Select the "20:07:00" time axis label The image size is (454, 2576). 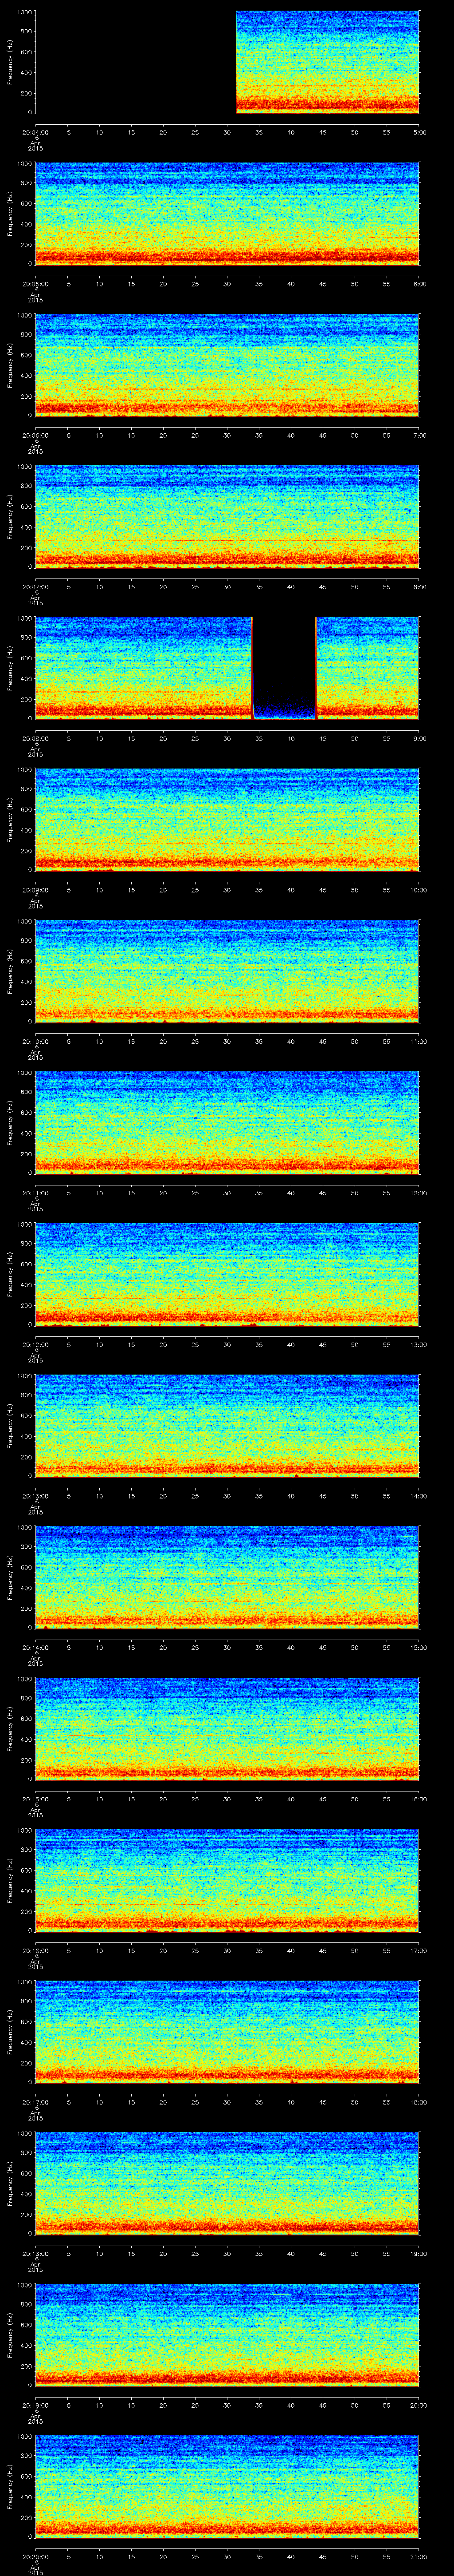click(35, 586)
